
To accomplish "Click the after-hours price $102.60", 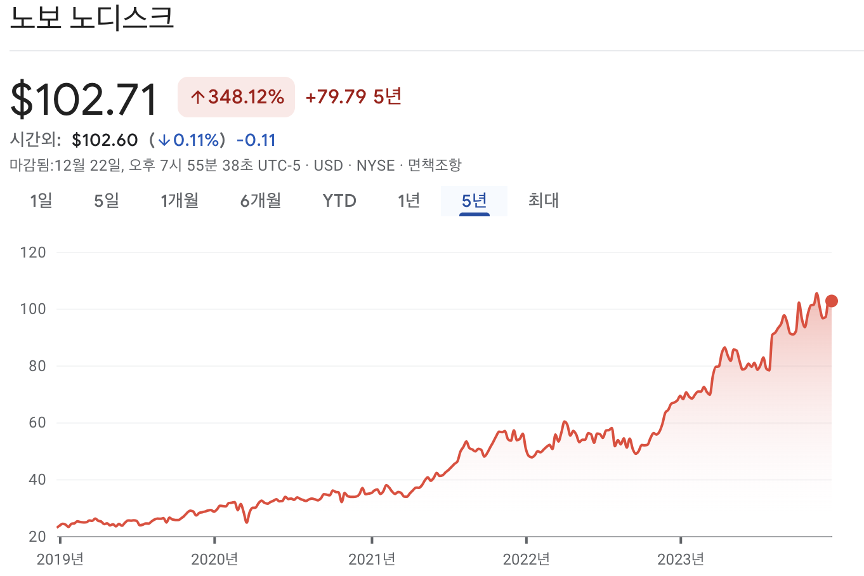I will (103, 140).
